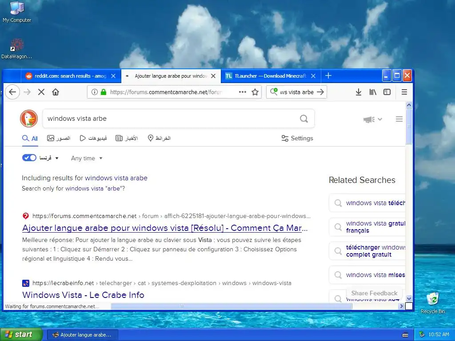Close the reddit.com tab

tap(113, 76)
